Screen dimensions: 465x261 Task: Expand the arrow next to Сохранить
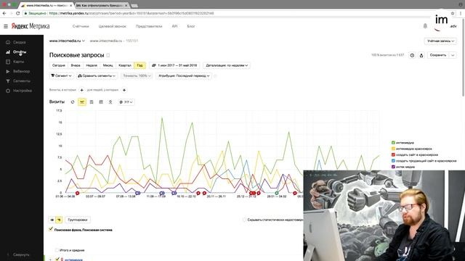click(453, 55)
